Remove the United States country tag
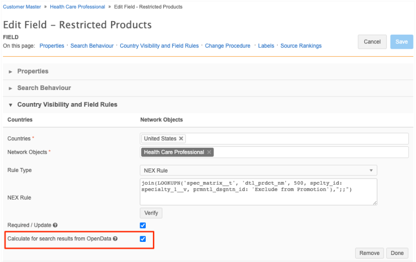Screen dimensions: 416x262 (181, 139)
